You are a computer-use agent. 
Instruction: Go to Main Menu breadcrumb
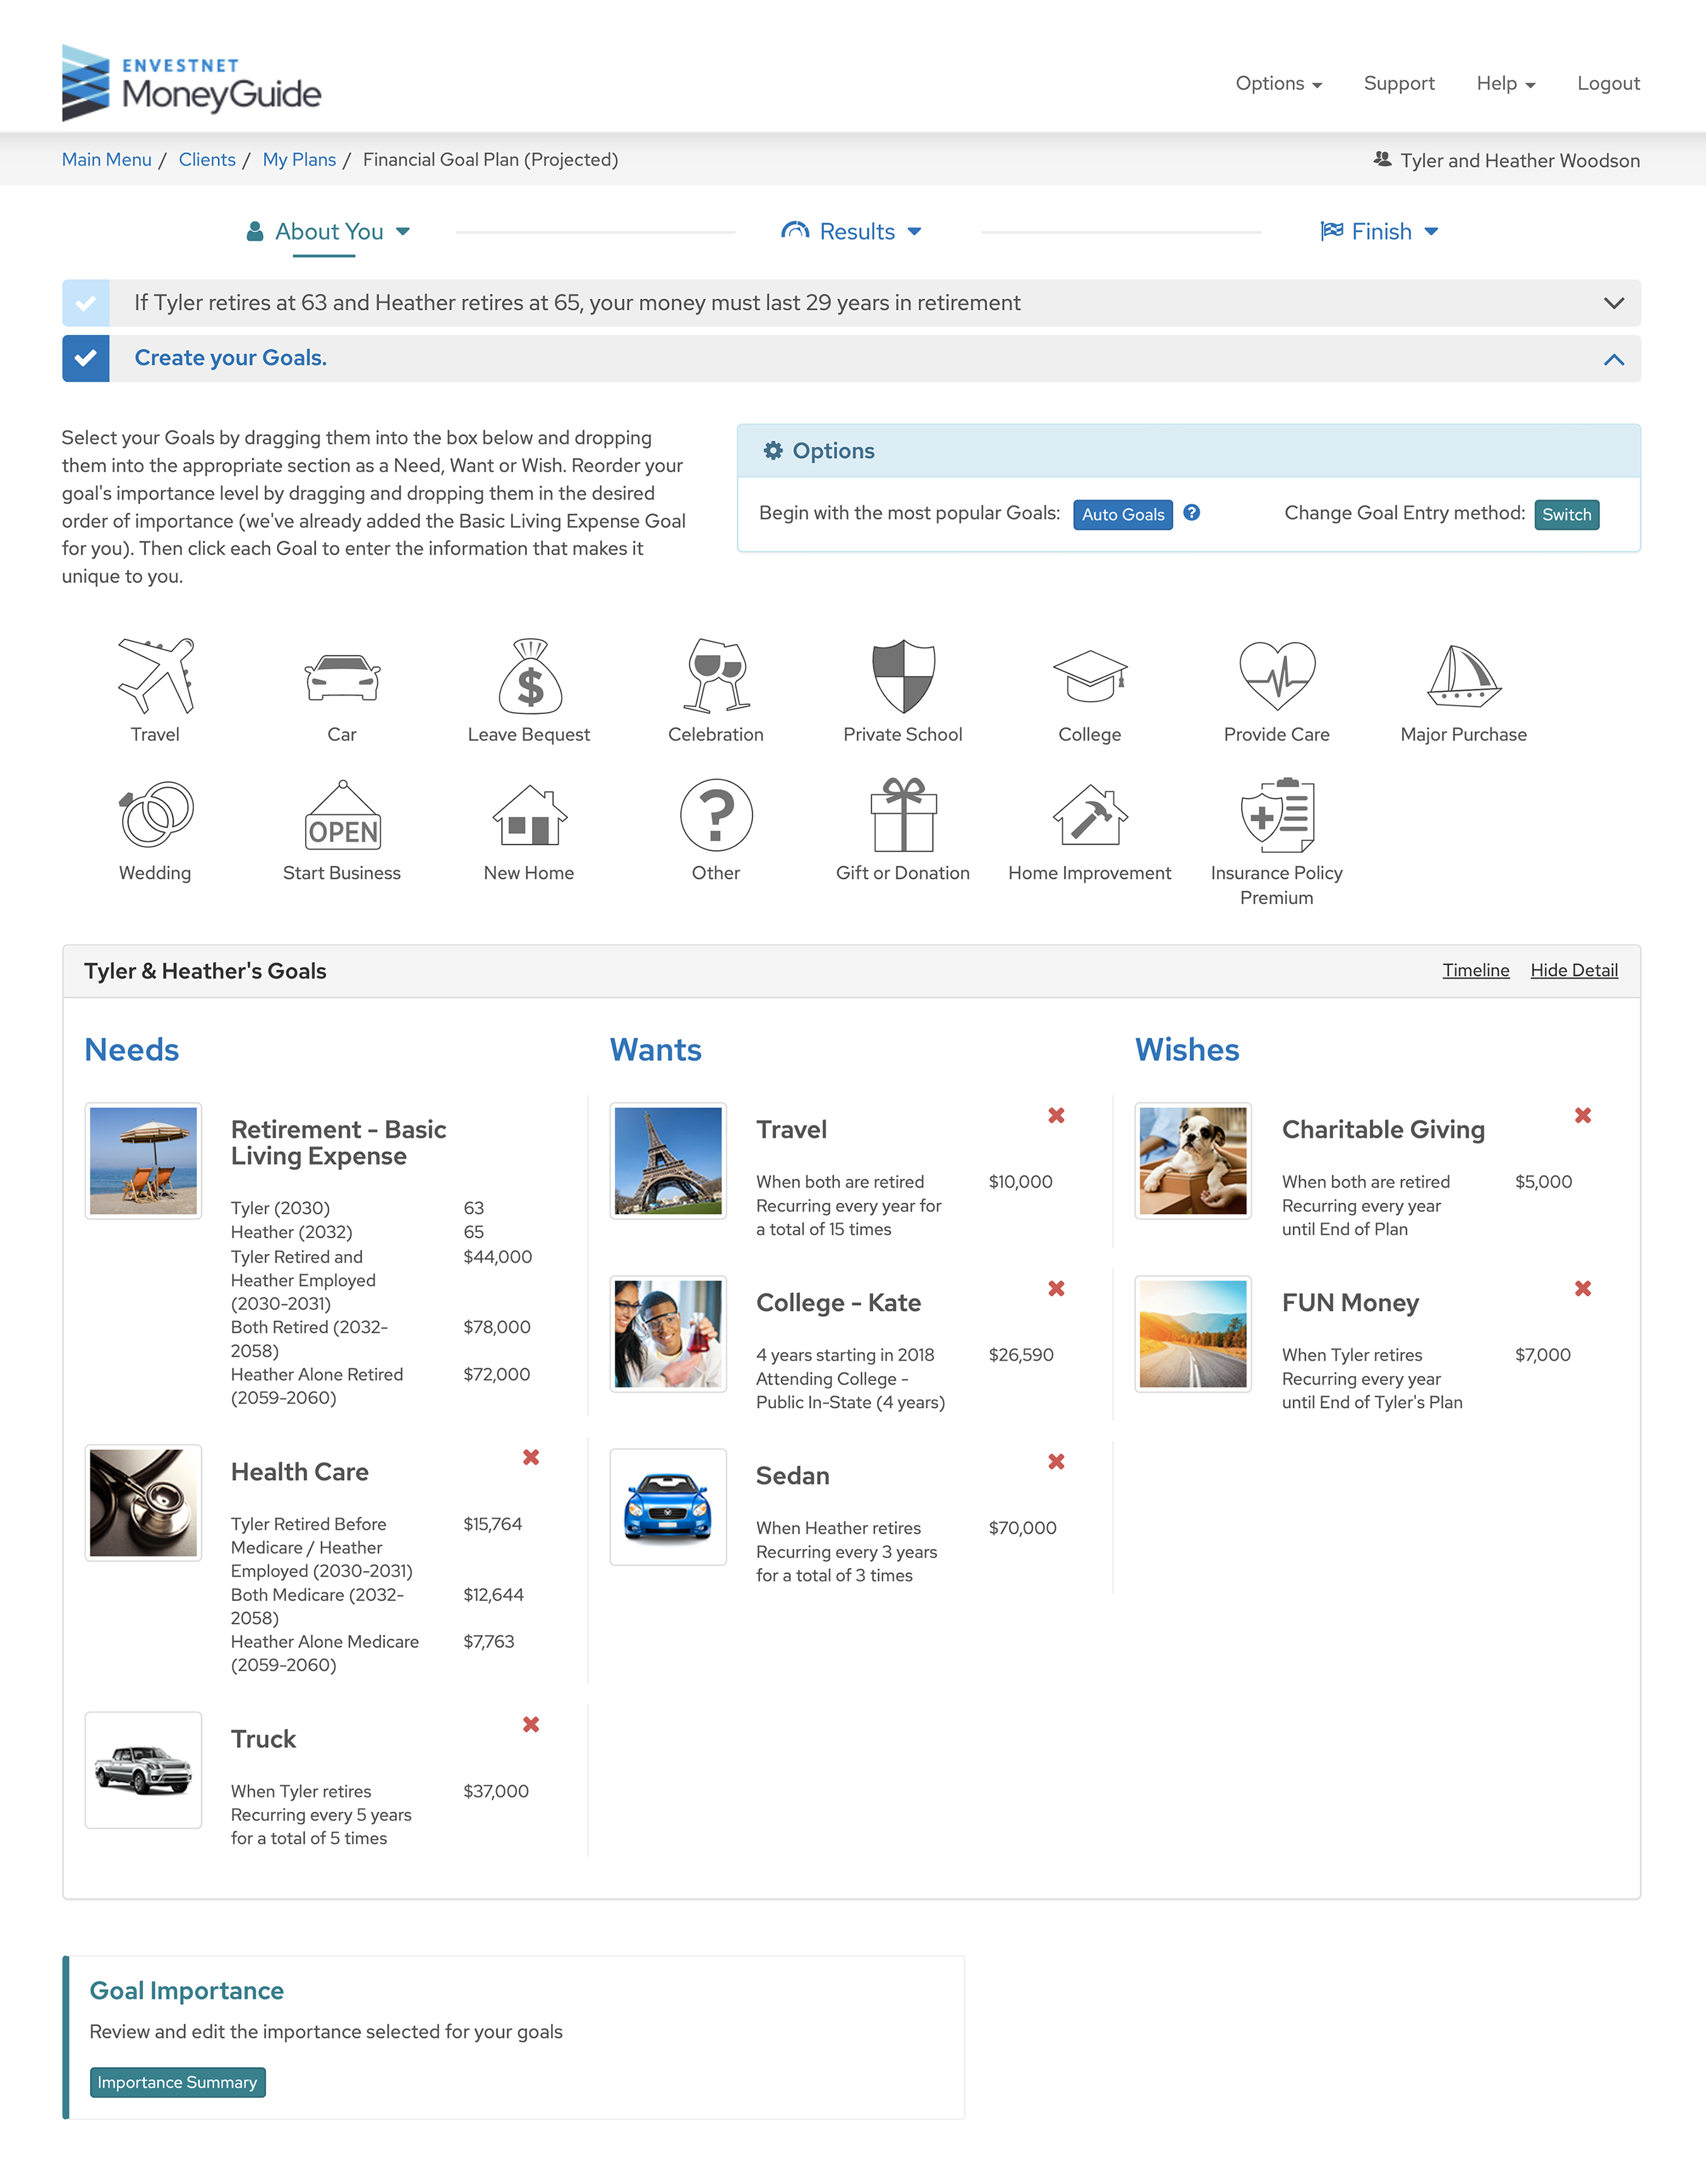pyautogui.click(x=107, y=160)
